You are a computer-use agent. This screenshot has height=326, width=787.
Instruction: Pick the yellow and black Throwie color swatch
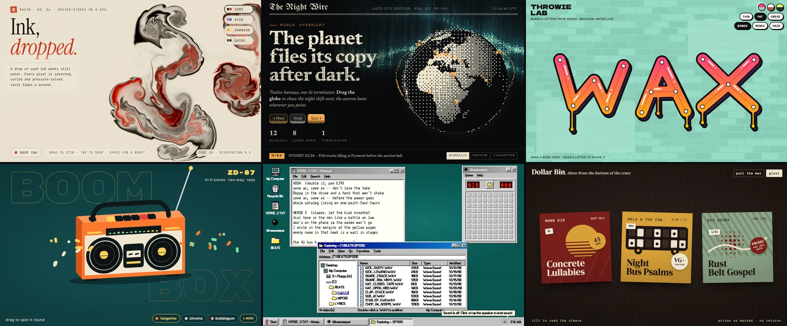coord(780,7)
